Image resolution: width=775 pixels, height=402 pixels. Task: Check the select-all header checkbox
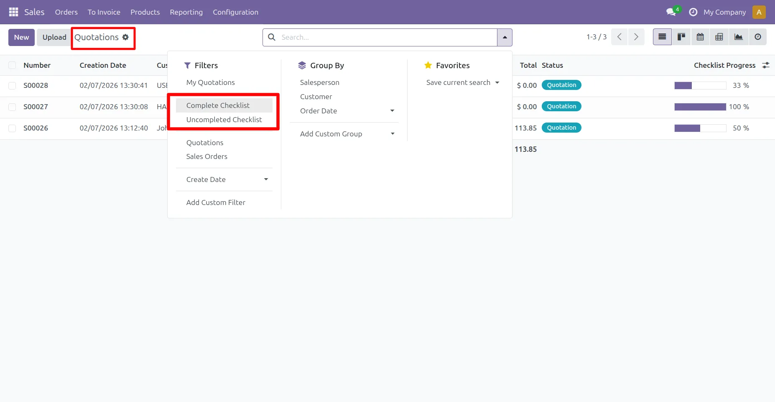tap(13, 65)
